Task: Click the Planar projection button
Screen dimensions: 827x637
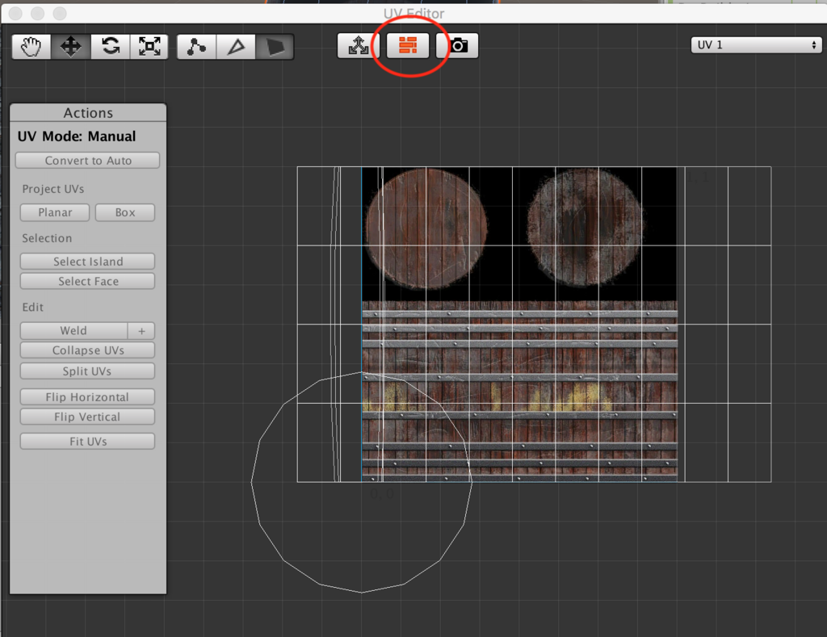Action: click(x=55, y=212)
